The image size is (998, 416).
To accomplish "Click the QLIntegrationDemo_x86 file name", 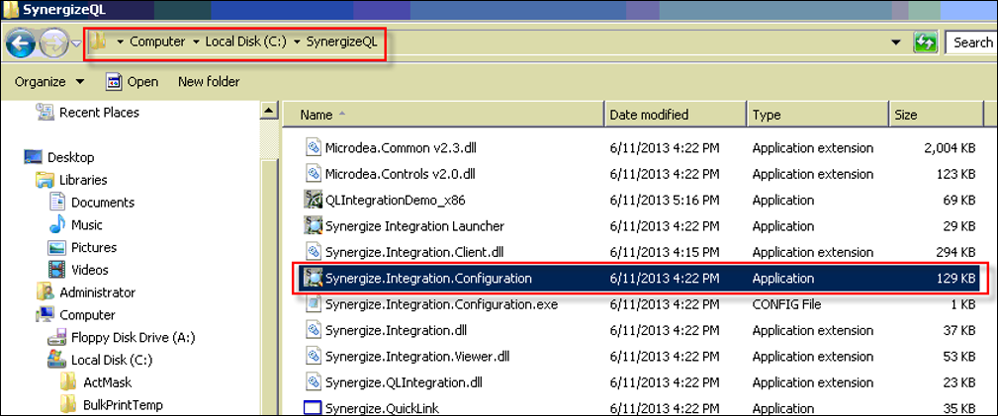I will [x=395, y=201].
